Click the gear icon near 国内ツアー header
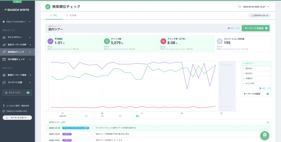281x142 pixels. click(229, 28)
